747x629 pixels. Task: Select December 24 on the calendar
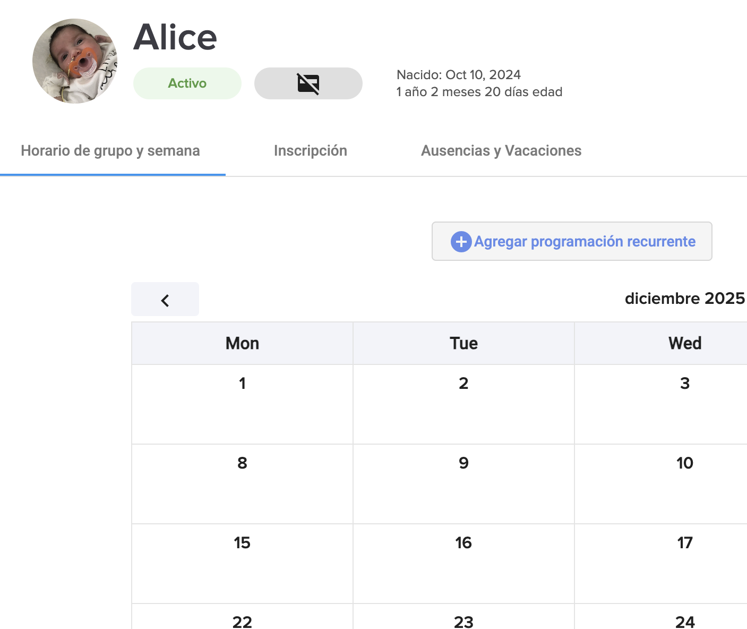(661, 617)
